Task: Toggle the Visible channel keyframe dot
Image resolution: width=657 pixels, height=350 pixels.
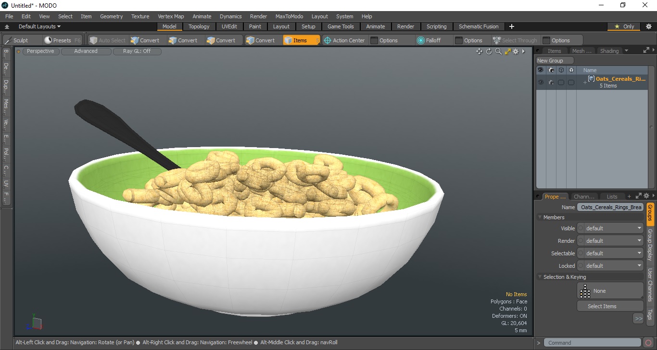Action: pos(581,228)
